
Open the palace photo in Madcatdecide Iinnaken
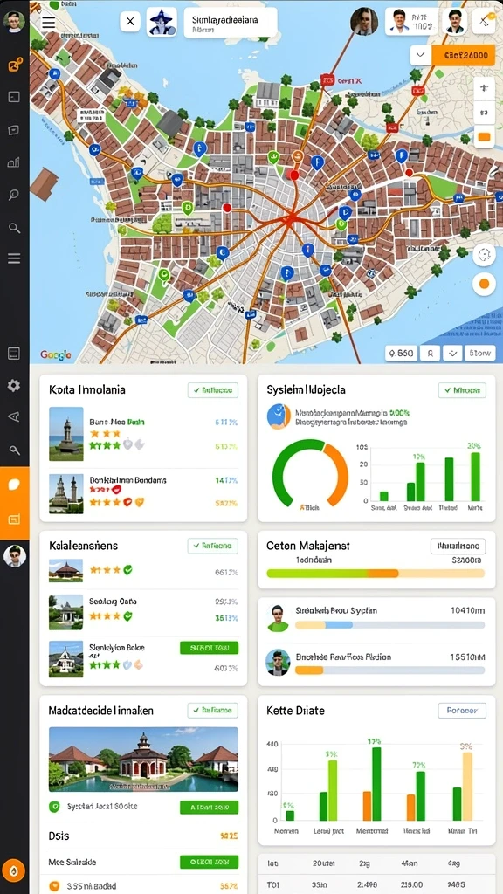(143, 760)
